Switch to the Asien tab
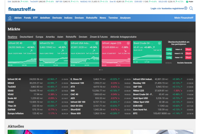 [x=60, y=37]
